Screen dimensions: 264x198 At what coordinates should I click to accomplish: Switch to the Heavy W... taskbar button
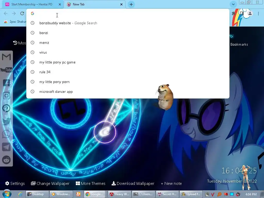[x=119, y=194]
